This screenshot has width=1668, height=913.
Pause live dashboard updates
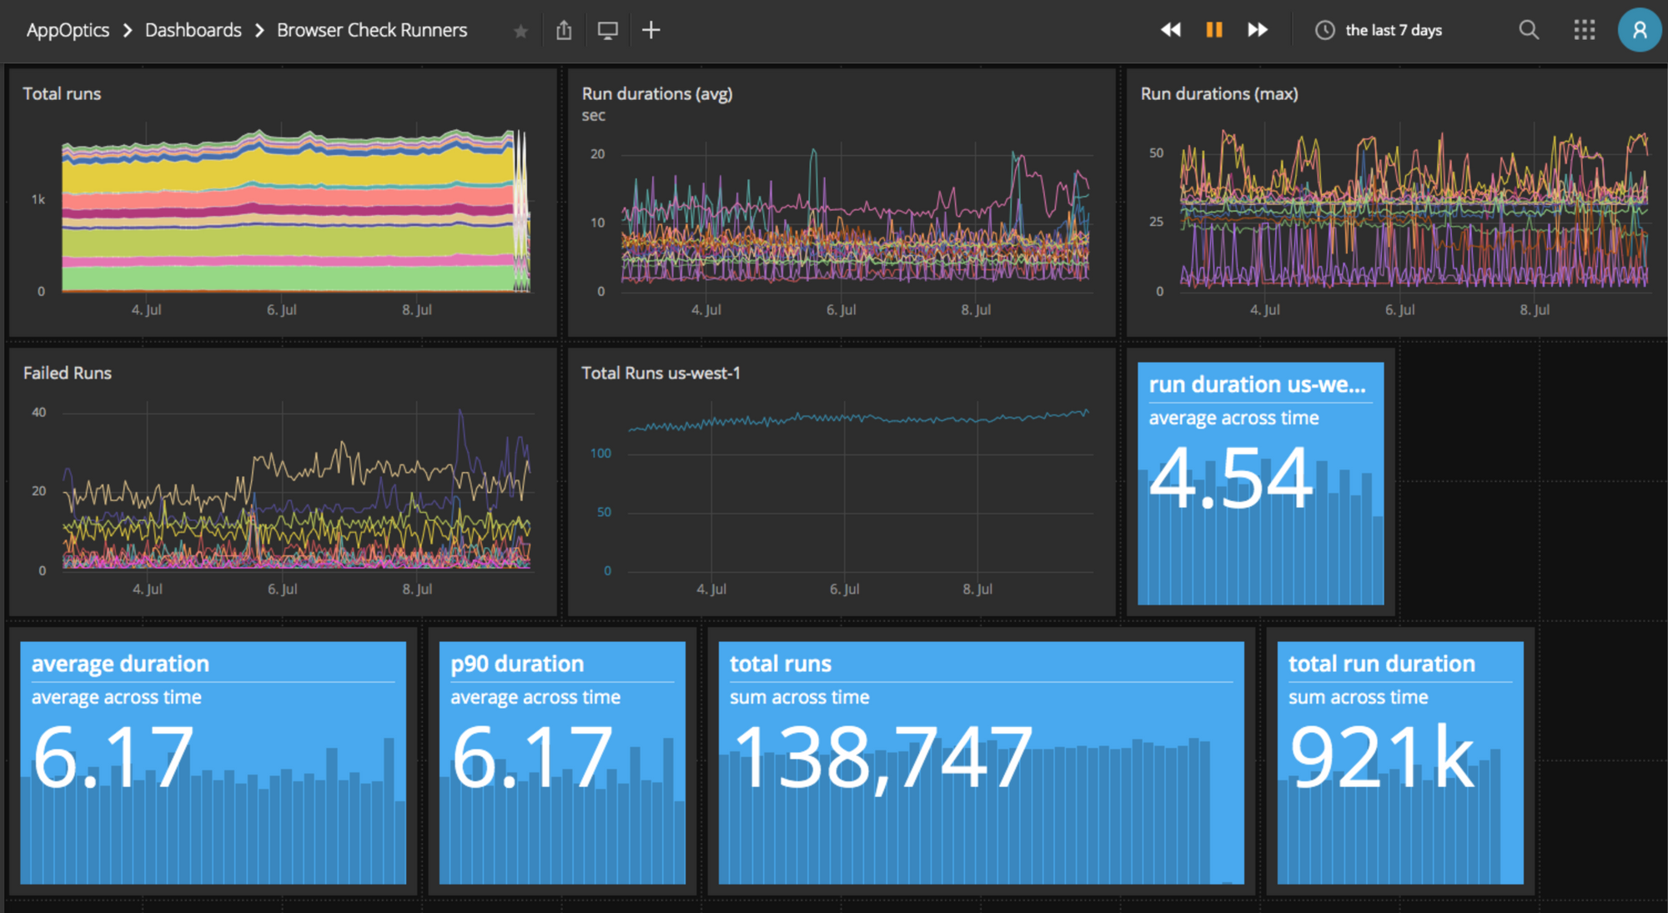pos(1214,30)
